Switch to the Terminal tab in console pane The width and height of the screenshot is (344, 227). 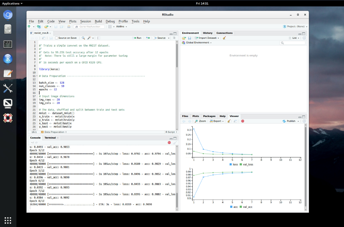click(50, 137)
